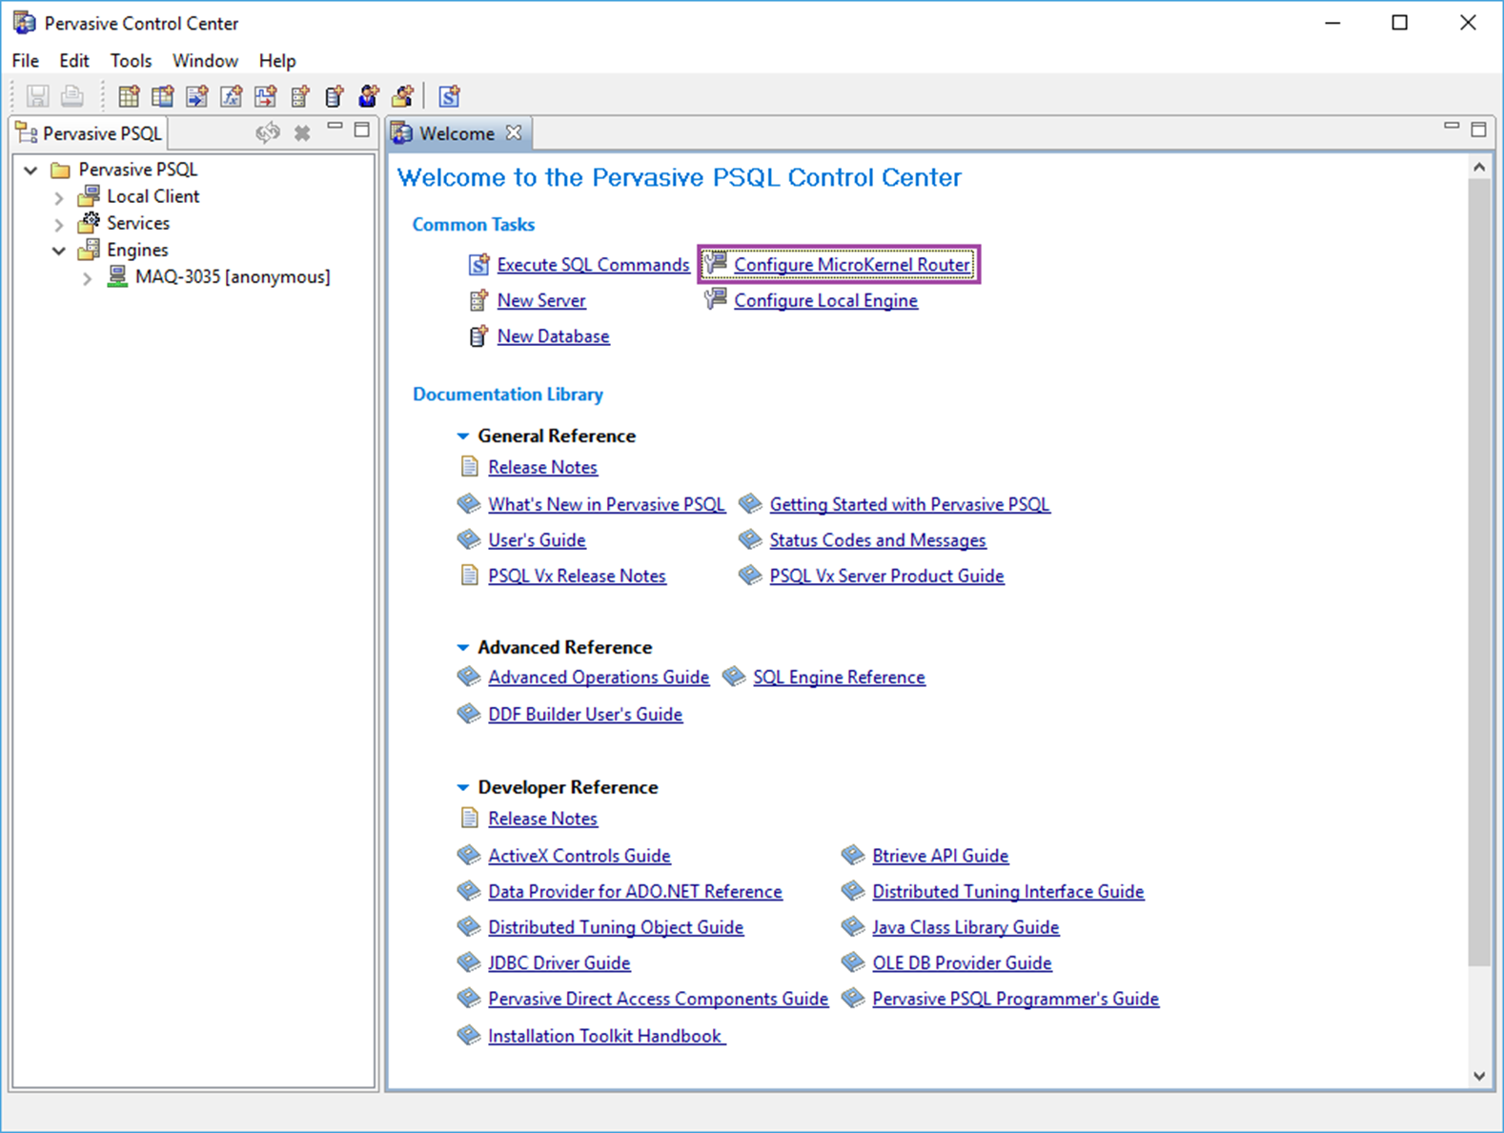This screenshot has width=1504, height=1133.
Task: Select the Welcome tab
Action: point(457,133)
